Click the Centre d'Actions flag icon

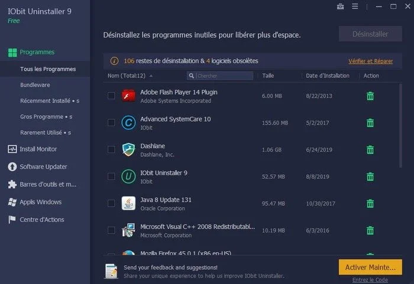pyautogui.click(x=12, y=220)
